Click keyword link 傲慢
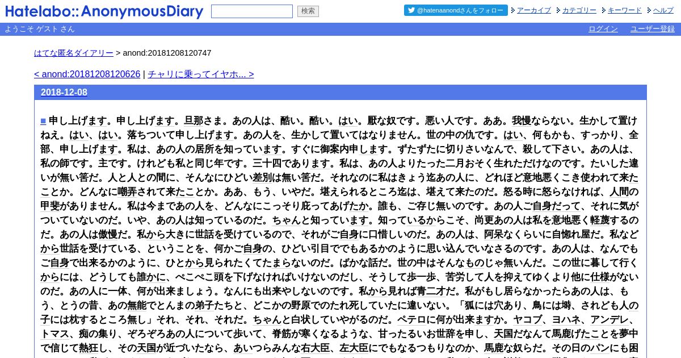Image resolution: width=681 pixels, height=358 pixels. pyautogui.click(x=108, y=234)
